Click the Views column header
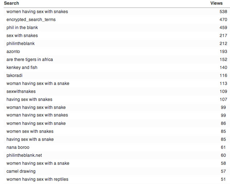 [x=216, y=3]
